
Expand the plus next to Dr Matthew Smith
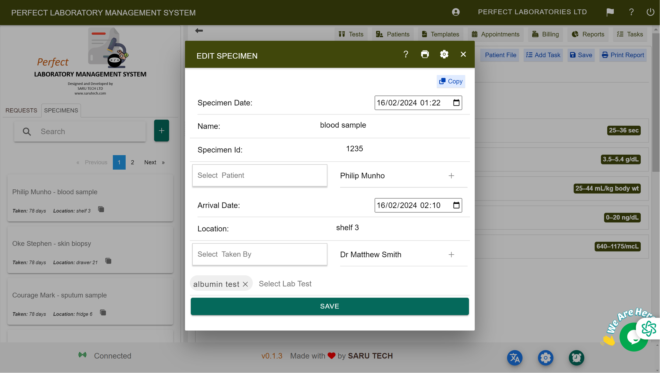coord(451,255)
